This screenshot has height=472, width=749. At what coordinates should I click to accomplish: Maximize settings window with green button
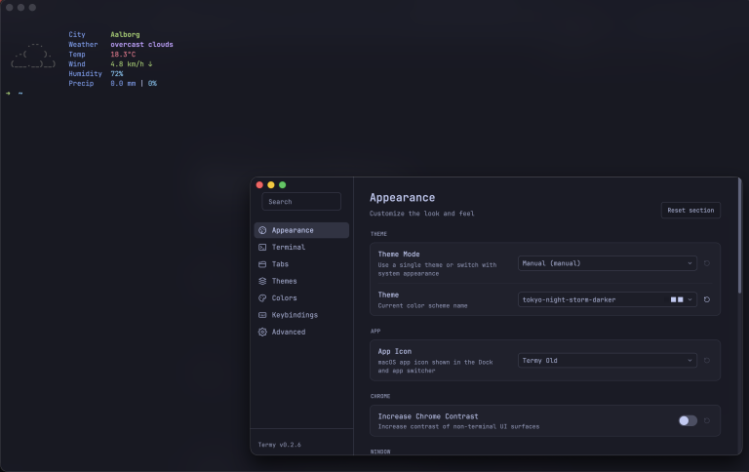[x=282, y=185]
